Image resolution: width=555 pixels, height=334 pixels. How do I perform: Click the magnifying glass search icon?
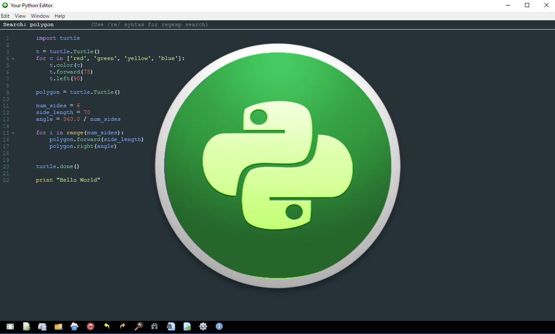click(x=139, y=326)
